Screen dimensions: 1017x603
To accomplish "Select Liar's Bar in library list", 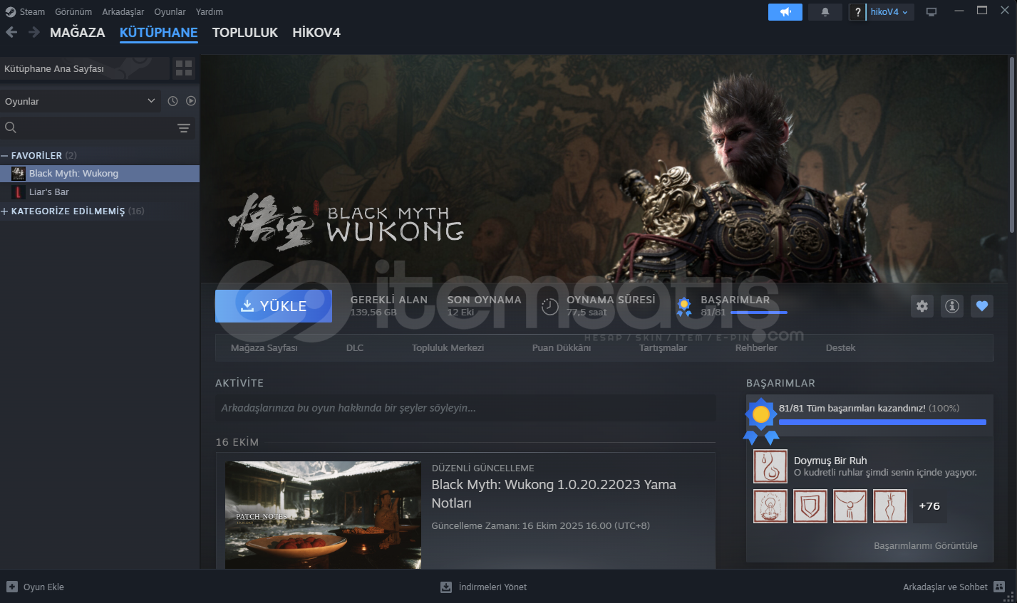I will (x=100, y=192).
